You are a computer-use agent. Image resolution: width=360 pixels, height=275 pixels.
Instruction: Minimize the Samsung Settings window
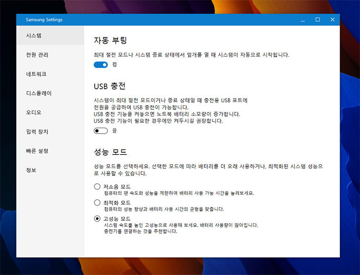pyautogui.click(x=303, y=20)
